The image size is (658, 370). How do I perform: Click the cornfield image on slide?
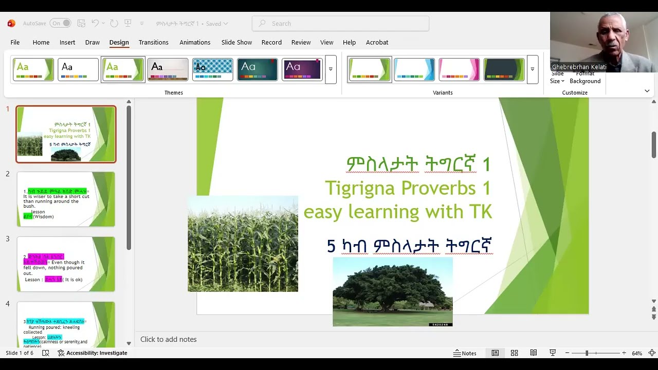(243, 244)
